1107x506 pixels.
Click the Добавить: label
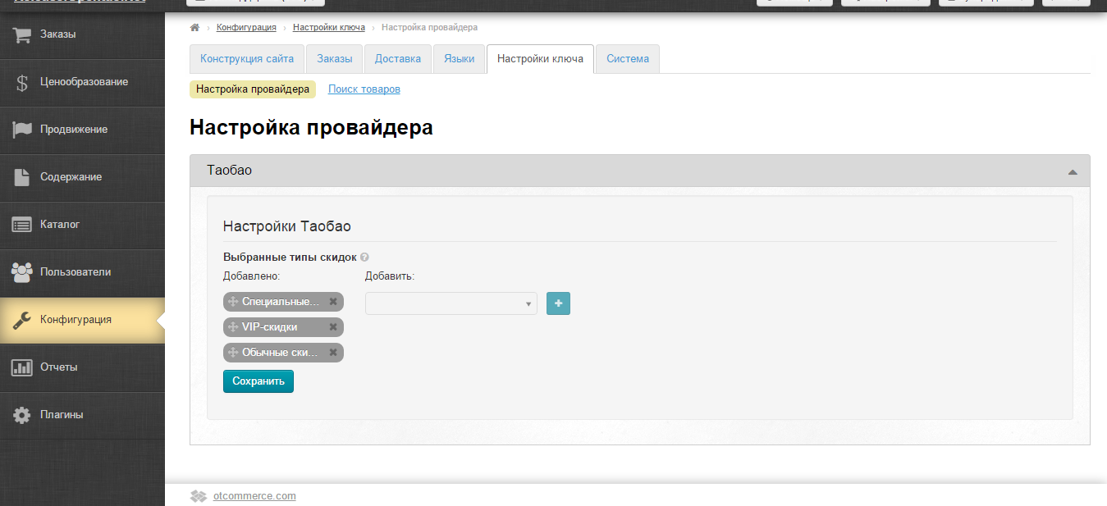pyautogui.click(x=390, y=276)
